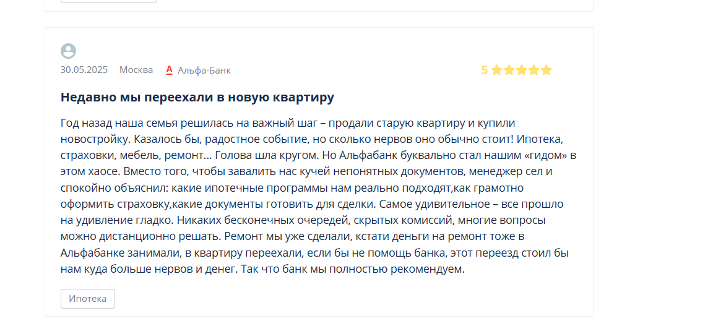Screen dimensions: 726x321
Task: Open the Альфа-Банк bank link
Action: point(204,71)
